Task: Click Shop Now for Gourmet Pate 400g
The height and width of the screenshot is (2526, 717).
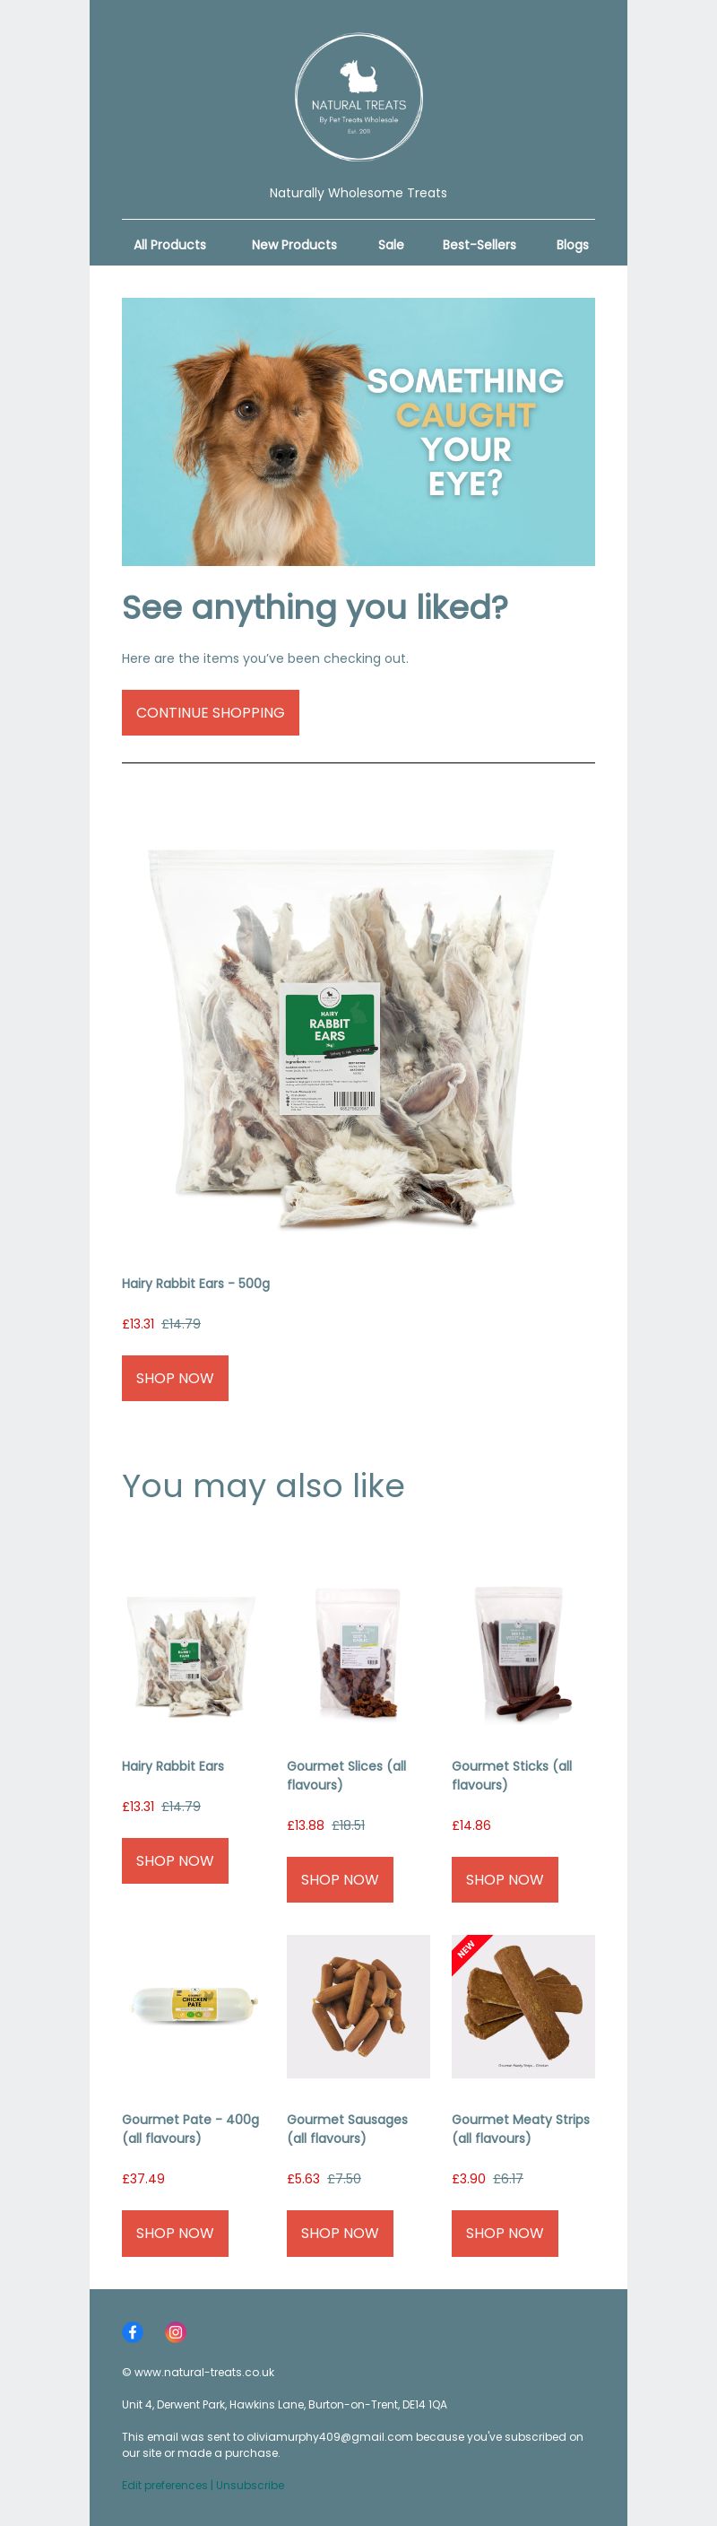Action: (x=175, y=2233)
